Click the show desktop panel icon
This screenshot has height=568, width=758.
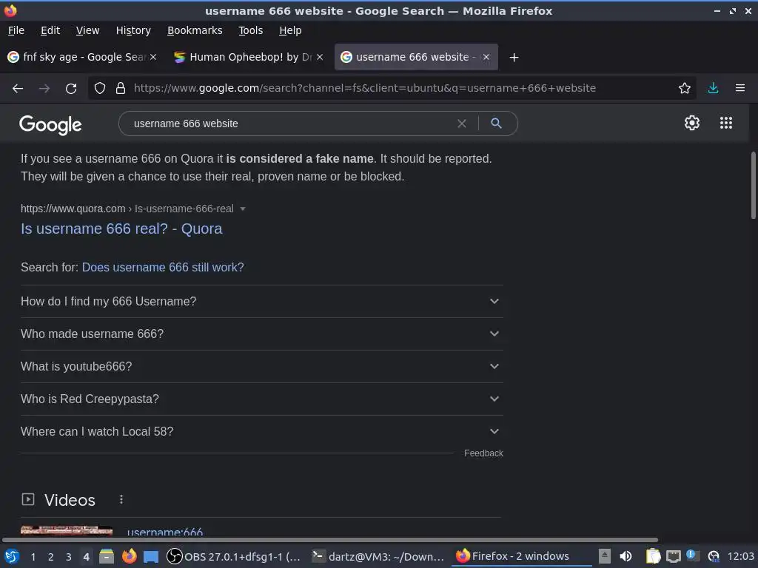(151, 556)
